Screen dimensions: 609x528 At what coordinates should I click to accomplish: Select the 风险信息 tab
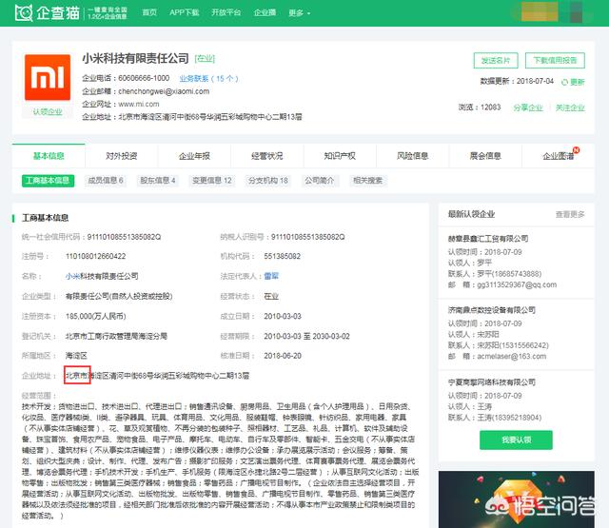tap(412, 156)
